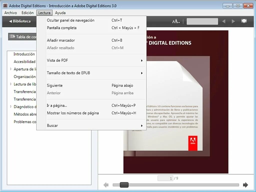Click the page slider handle
This screenshot has width=256, height=192.
124,185
